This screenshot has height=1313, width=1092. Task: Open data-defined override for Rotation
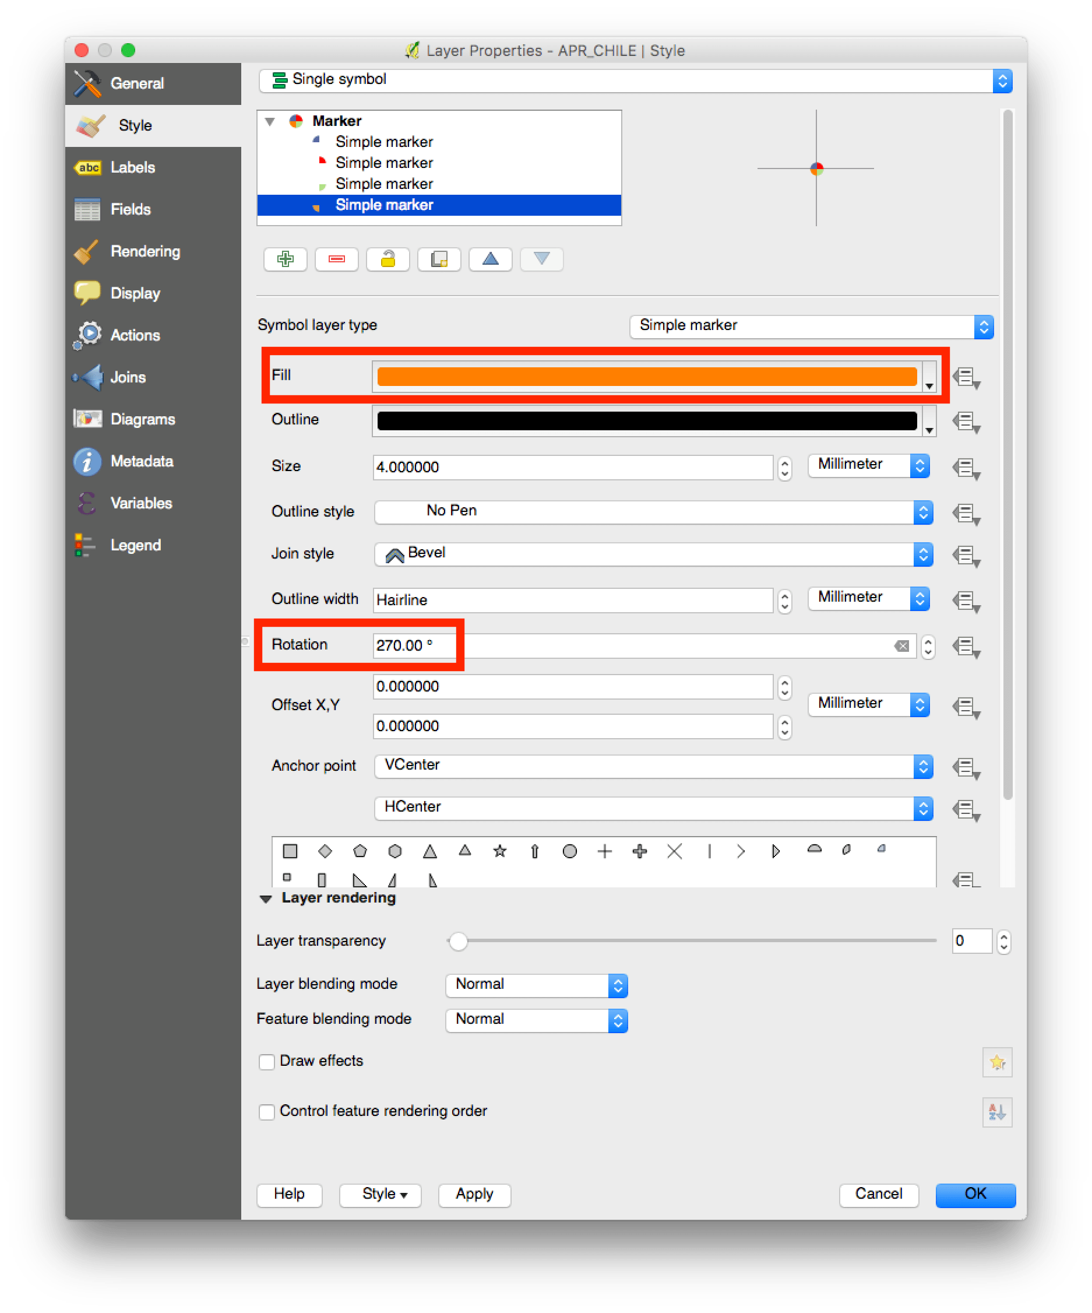(966, 647)
